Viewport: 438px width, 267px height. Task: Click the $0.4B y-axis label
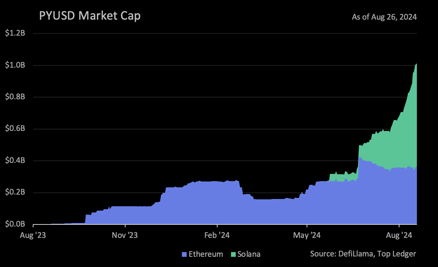[x=15, y=161]
